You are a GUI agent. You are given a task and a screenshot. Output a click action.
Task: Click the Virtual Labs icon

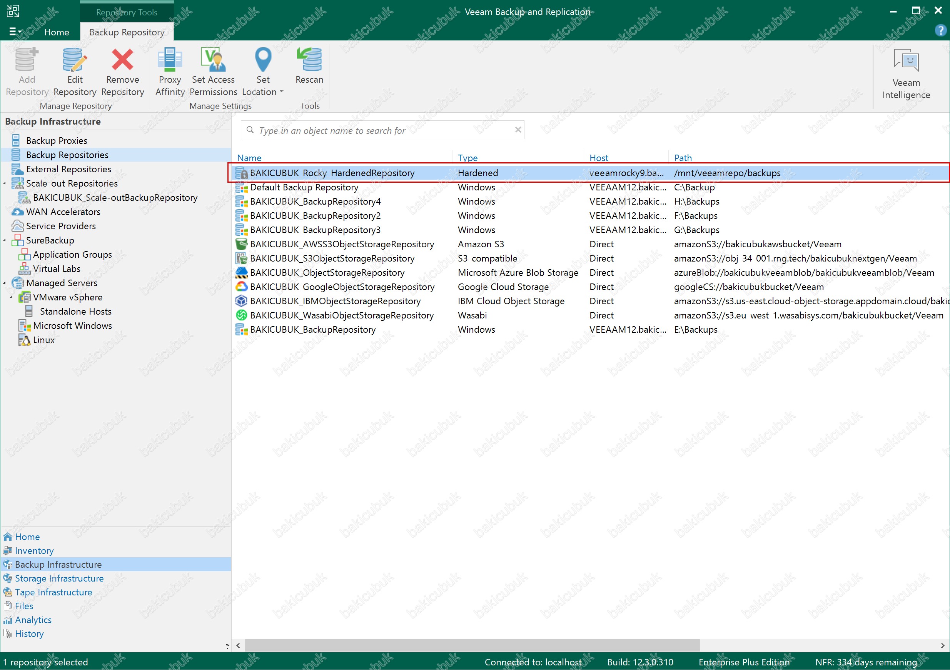(x=24, y=269)
